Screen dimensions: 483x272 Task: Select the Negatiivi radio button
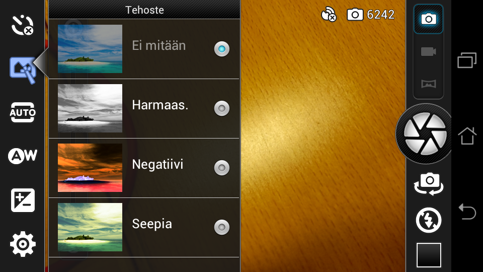pos(222,168)
